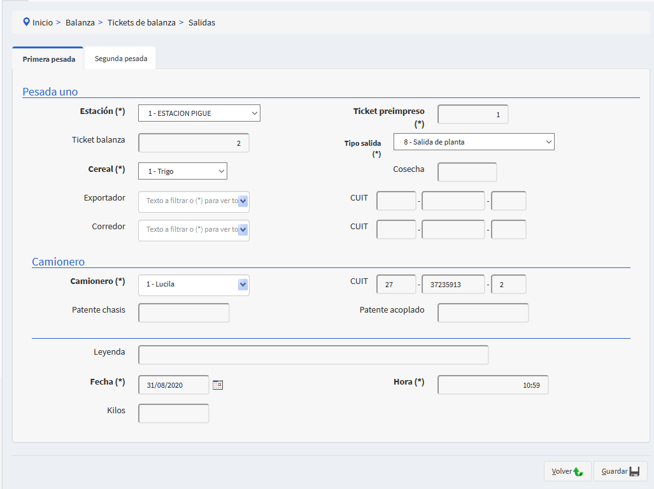Image resolution: width=654 pixels, height=489 pixels.
Task: Open the Exportador filter dropdown arrow
Action: point(243,201)
